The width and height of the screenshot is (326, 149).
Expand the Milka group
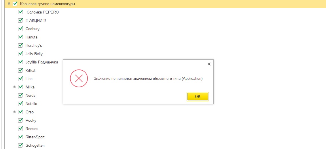pos(15,87)
